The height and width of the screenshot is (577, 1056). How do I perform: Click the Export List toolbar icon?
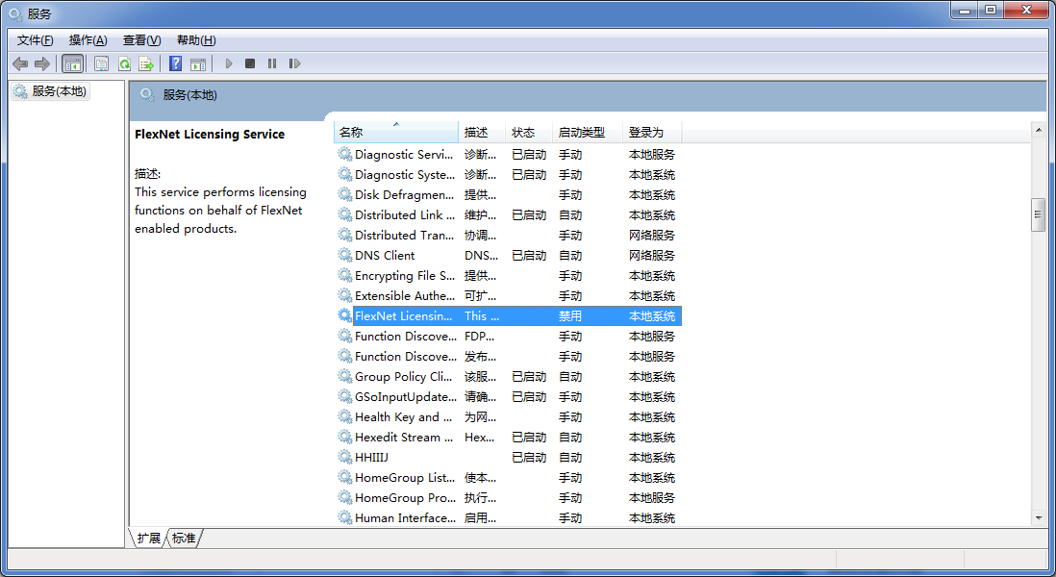pos(146,64)
